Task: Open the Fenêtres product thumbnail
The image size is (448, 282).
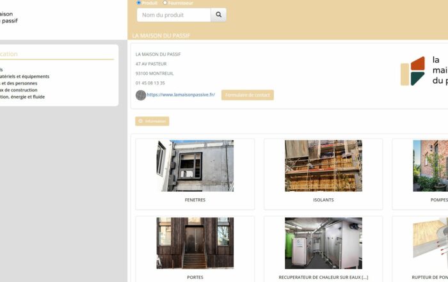Action: [195, 166]
